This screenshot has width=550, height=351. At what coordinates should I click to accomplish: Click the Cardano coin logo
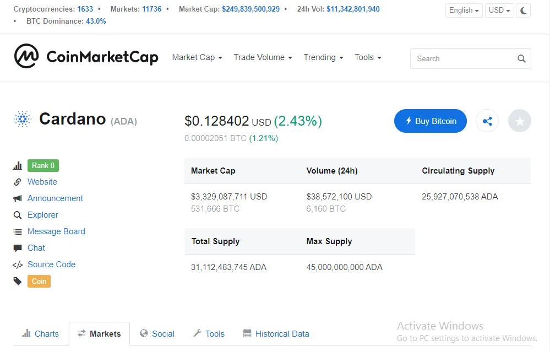tap(23, 119)
